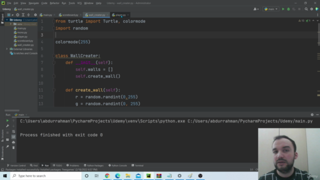Clear Run console with trash icon
The width and height of the screenshot is (320, 180).
pos(13,147)
